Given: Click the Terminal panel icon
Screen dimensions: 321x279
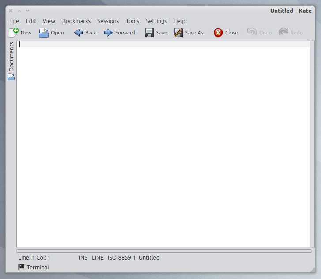Looking at the screenshot, I should tap(22, 267).
